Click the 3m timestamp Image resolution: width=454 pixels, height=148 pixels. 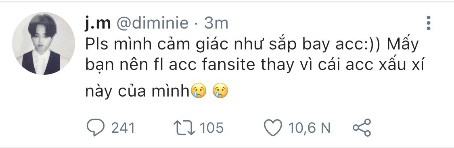(x=216, y=23)
